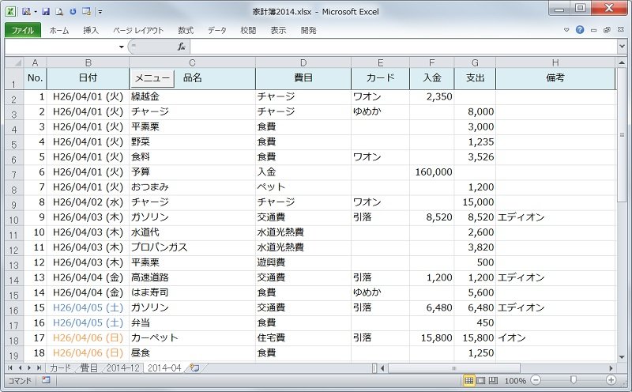Select the 備考 header cell
The width and height of the screenshot is (632, 392).
pos(555,78)
